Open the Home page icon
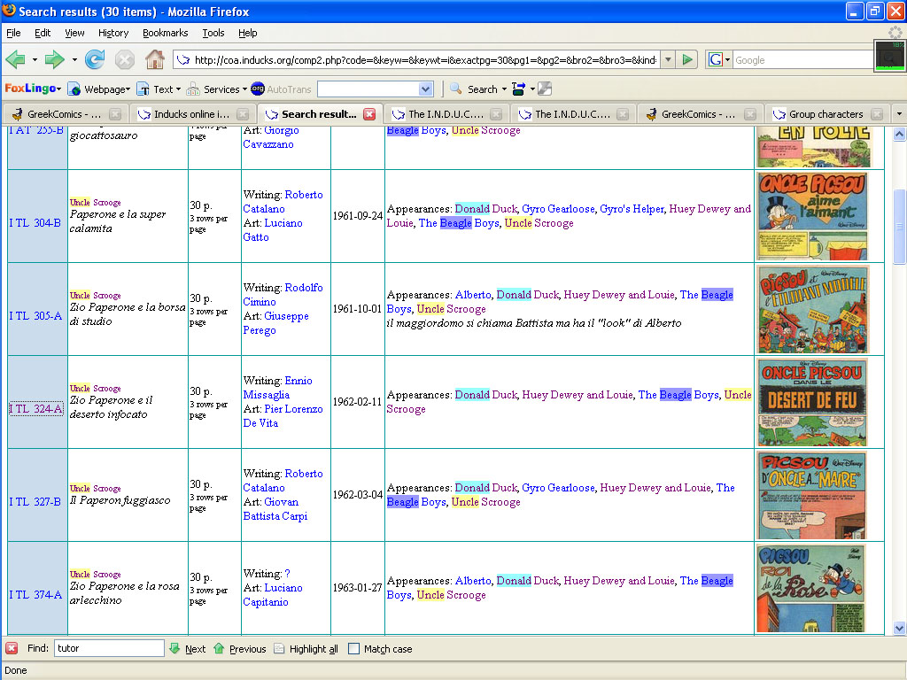907x680 pixels. point(154,59)
